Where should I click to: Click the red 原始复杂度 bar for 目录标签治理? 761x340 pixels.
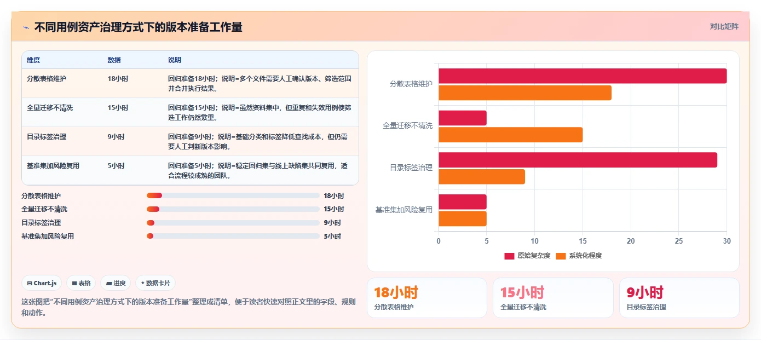pyautogui.click(x=578, y=160)
